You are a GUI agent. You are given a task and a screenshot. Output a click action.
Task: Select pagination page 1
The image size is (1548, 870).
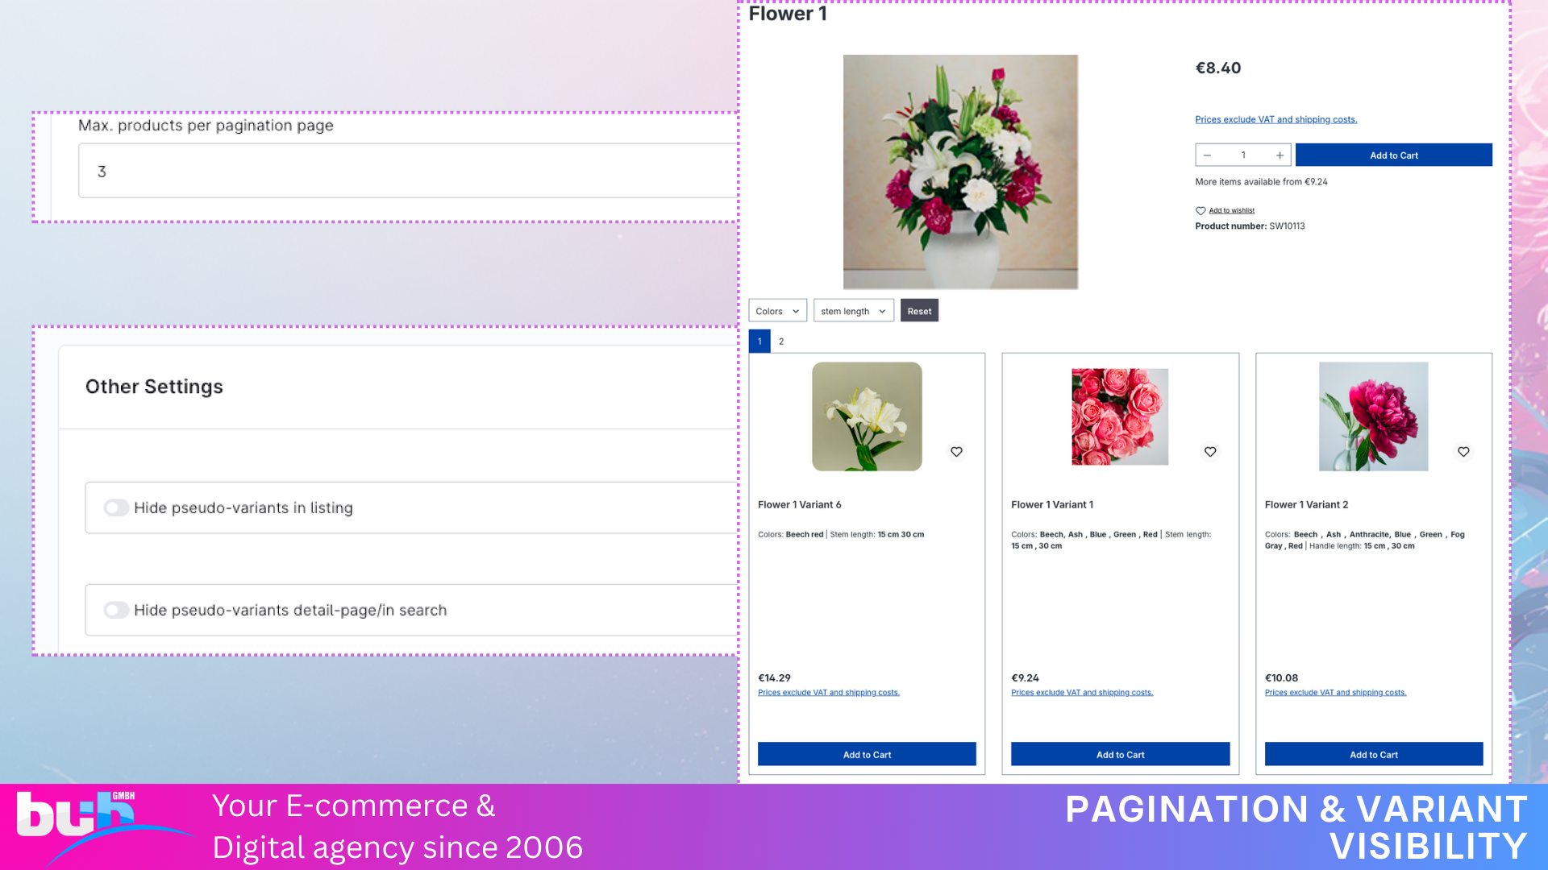(x=759, y=342)
